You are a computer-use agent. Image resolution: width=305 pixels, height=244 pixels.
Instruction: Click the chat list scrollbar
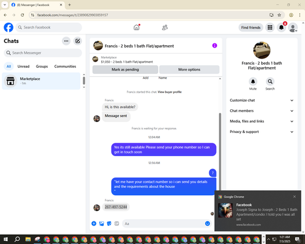click(84, 81)
